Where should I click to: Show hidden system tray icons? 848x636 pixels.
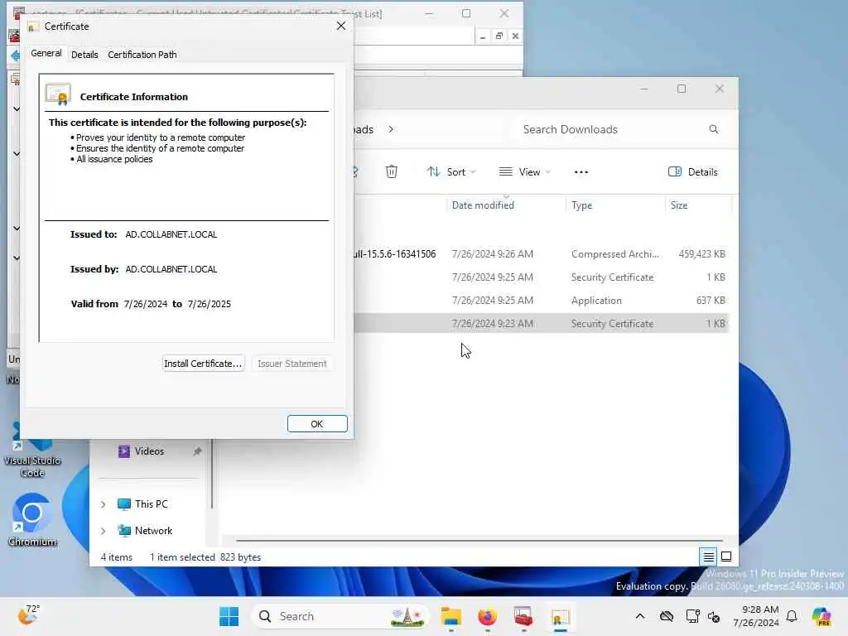pos(640,616)
